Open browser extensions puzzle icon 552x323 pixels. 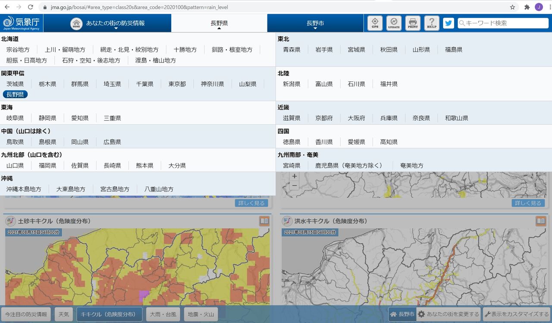tap(527, 7)
